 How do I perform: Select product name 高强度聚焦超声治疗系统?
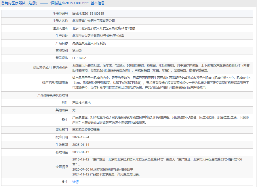pos(89,43)
